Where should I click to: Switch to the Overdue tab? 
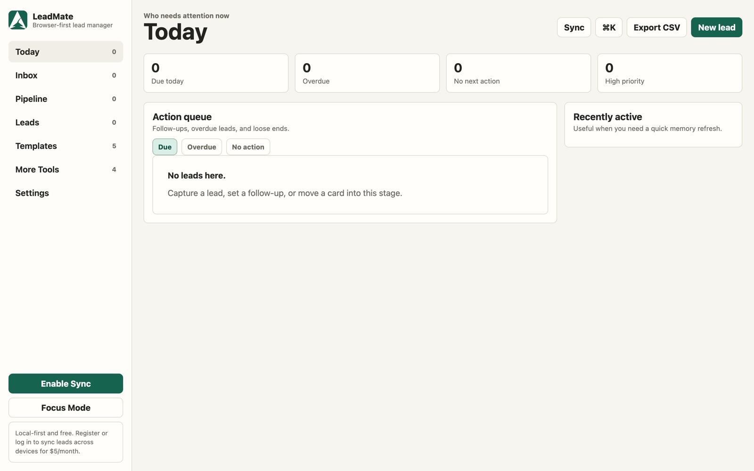(x=202, y=147)
